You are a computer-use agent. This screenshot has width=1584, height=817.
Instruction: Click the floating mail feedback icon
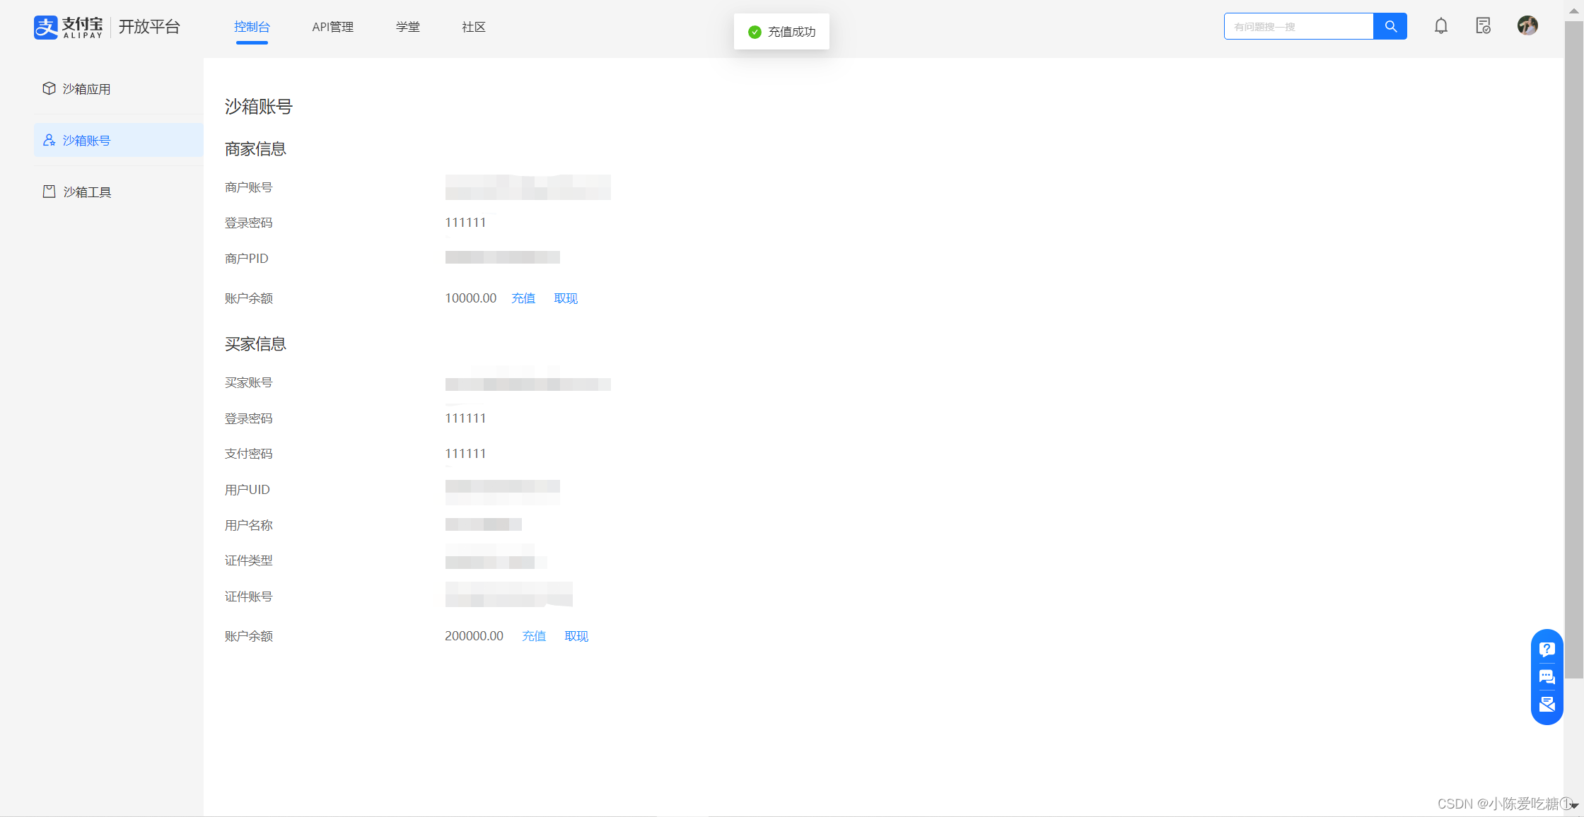1547,704
